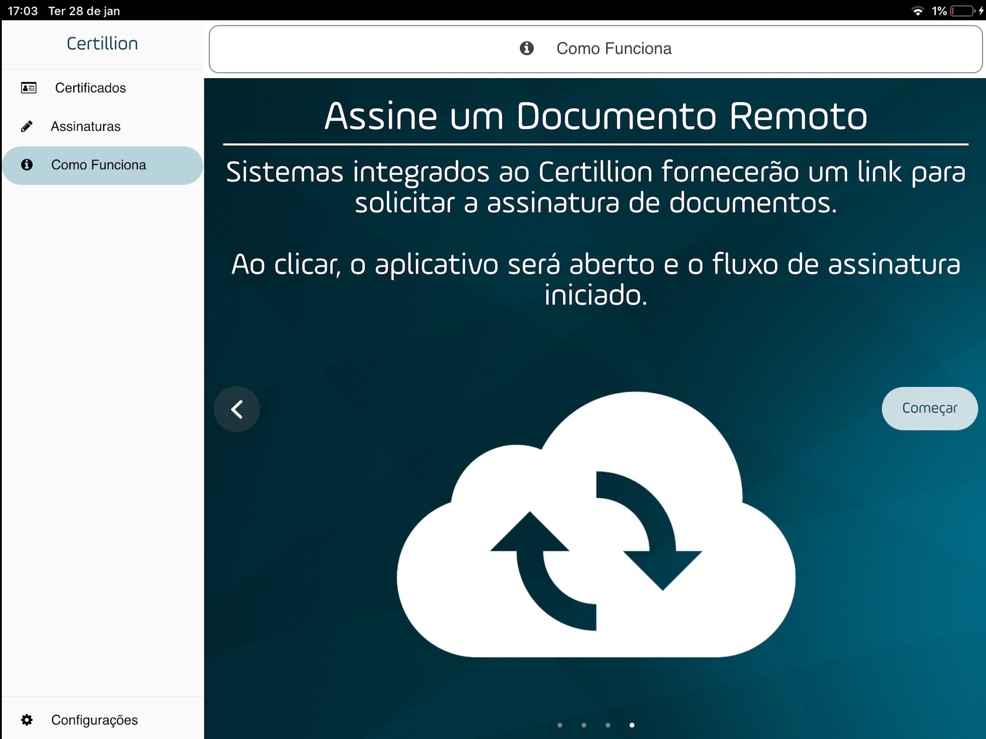Click the Configurações gear icon
Screen dimensions: 986x739
27,720
